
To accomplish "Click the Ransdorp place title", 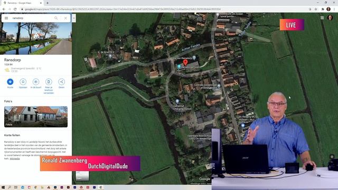I will (x=13, y=60).
